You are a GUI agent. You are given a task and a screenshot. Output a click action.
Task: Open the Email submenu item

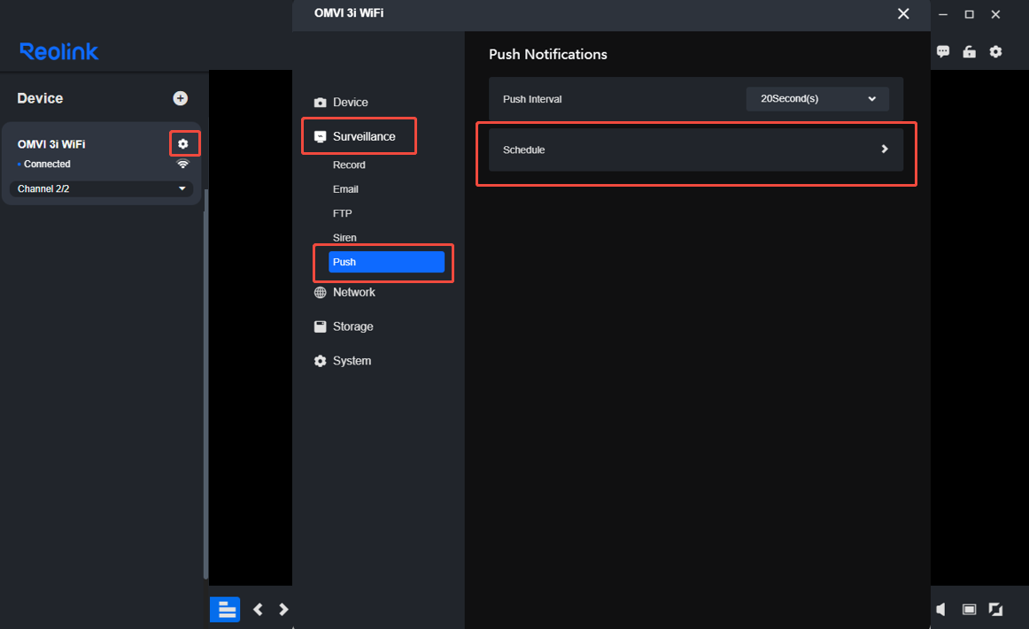coord(345,189)
